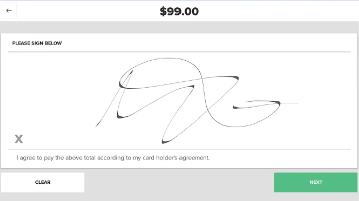Click the thin blue line at the window top
Viewport: 359px width, 201px height.
click(179, 0)
